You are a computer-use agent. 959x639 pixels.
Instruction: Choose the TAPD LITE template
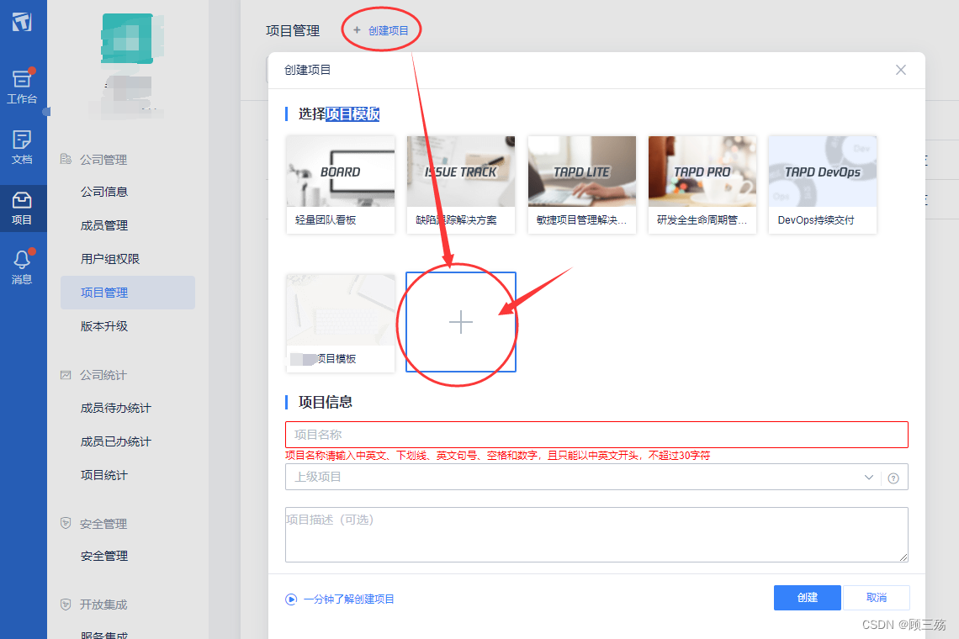581,185
